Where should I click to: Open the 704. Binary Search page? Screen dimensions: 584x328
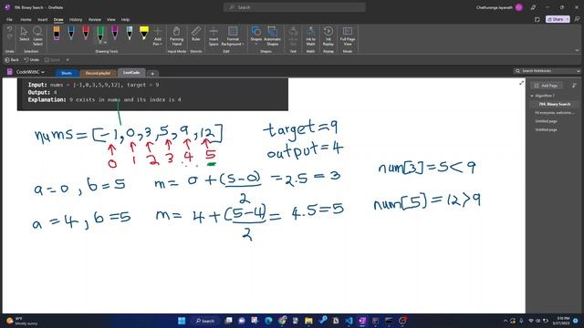(554, 104)
